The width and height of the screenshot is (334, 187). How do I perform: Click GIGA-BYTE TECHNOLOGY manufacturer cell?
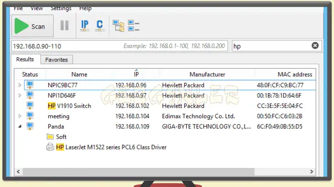206,126
